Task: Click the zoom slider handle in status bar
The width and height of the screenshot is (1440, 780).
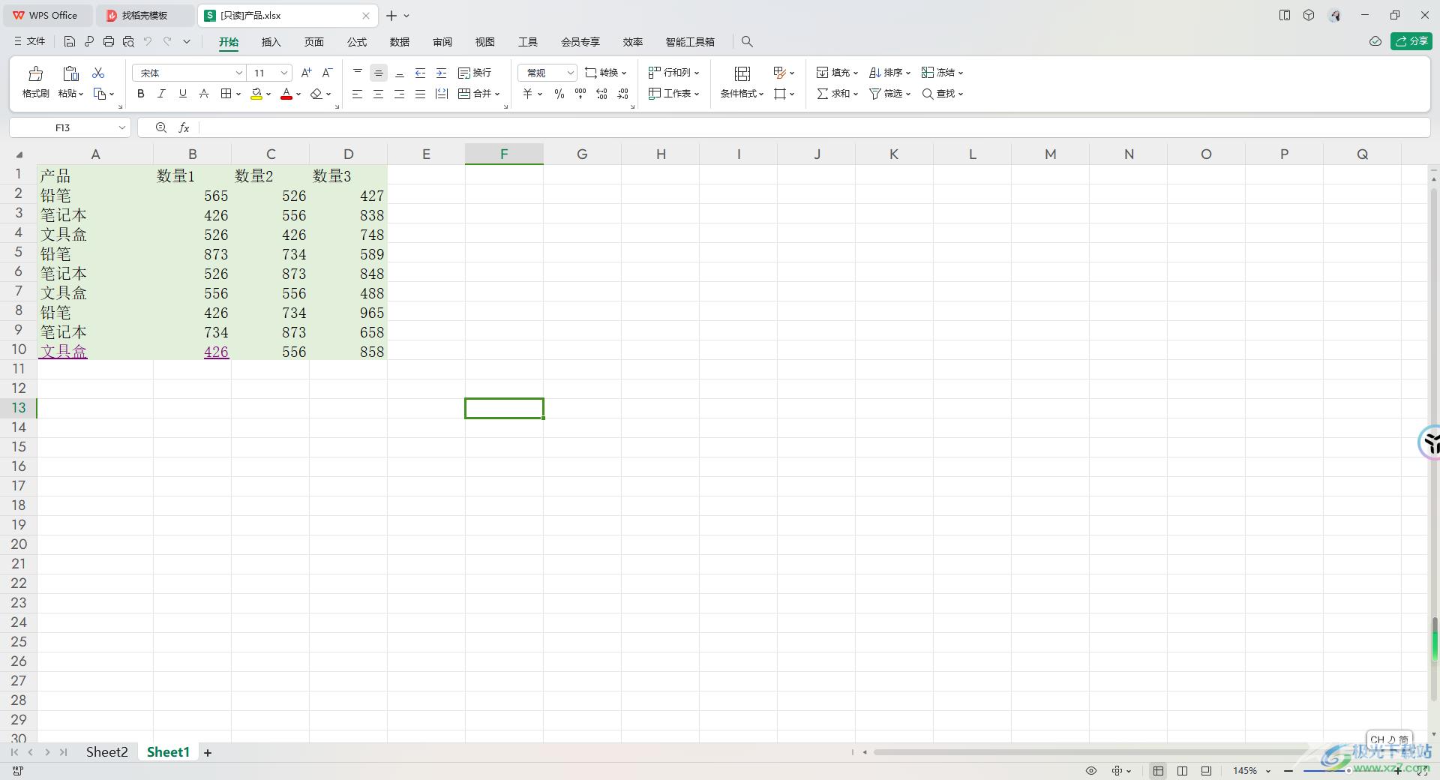Action: pos(1348,770)
